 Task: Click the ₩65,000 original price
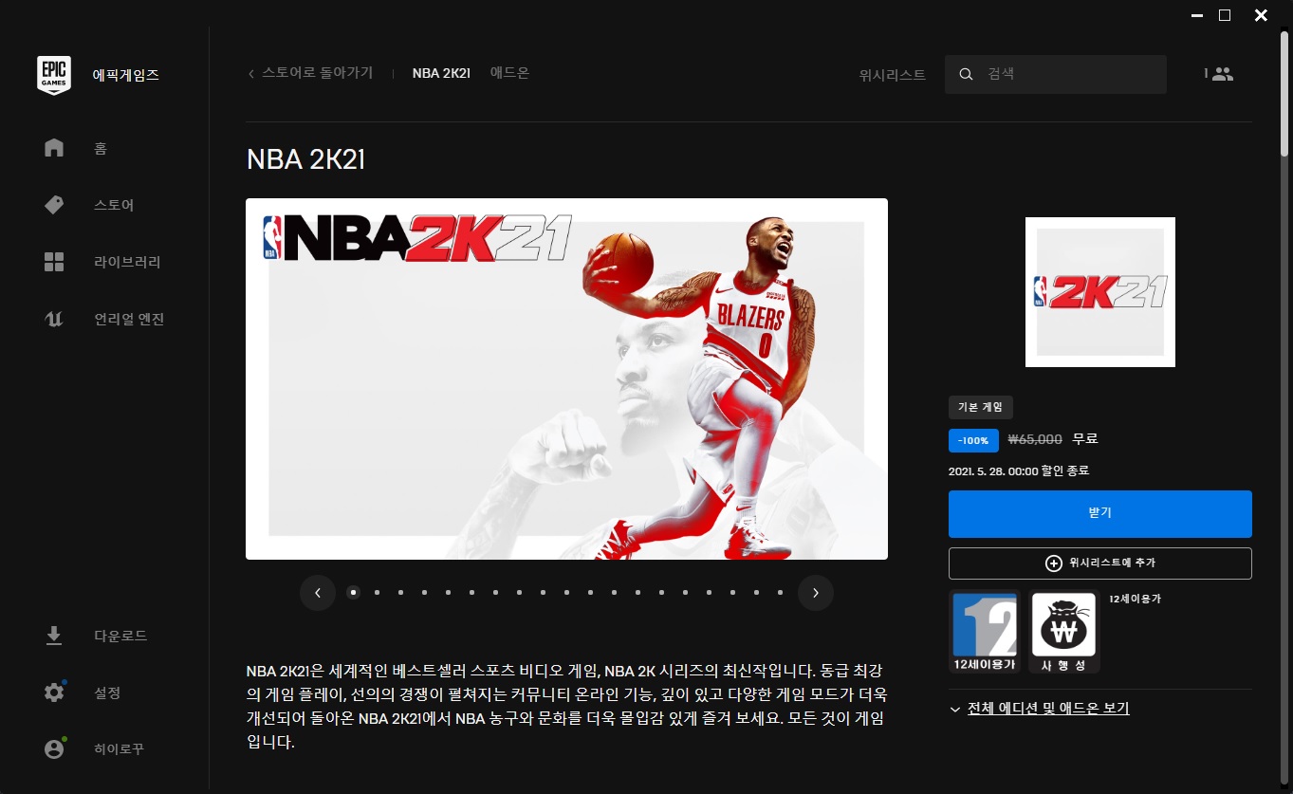pos(1035,439)
